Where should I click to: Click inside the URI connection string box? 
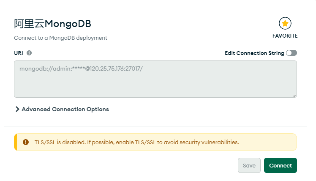pyautogui.click(x=155, y=82)
